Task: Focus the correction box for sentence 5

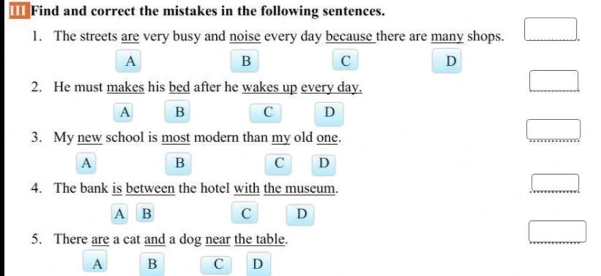Action: point(558,231)
